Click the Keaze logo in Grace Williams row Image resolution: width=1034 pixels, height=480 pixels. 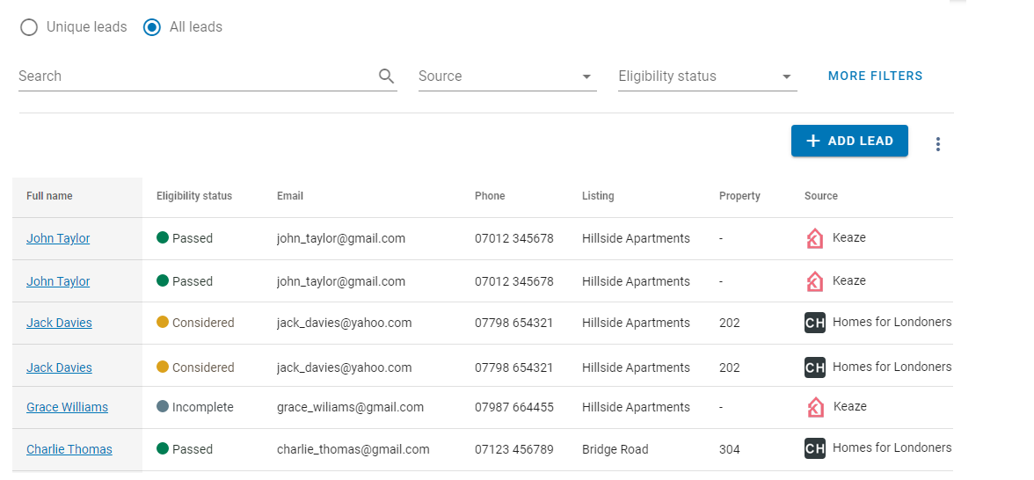[815, 407]
